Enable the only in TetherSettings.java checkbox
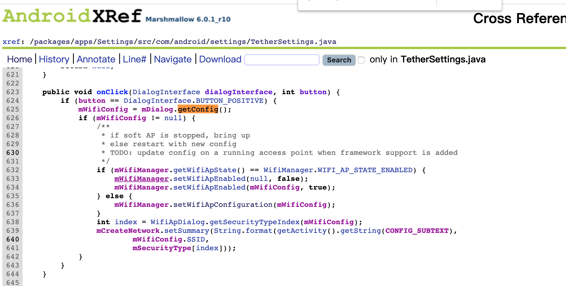The image size is (566, 286). (x=361, y=60)
